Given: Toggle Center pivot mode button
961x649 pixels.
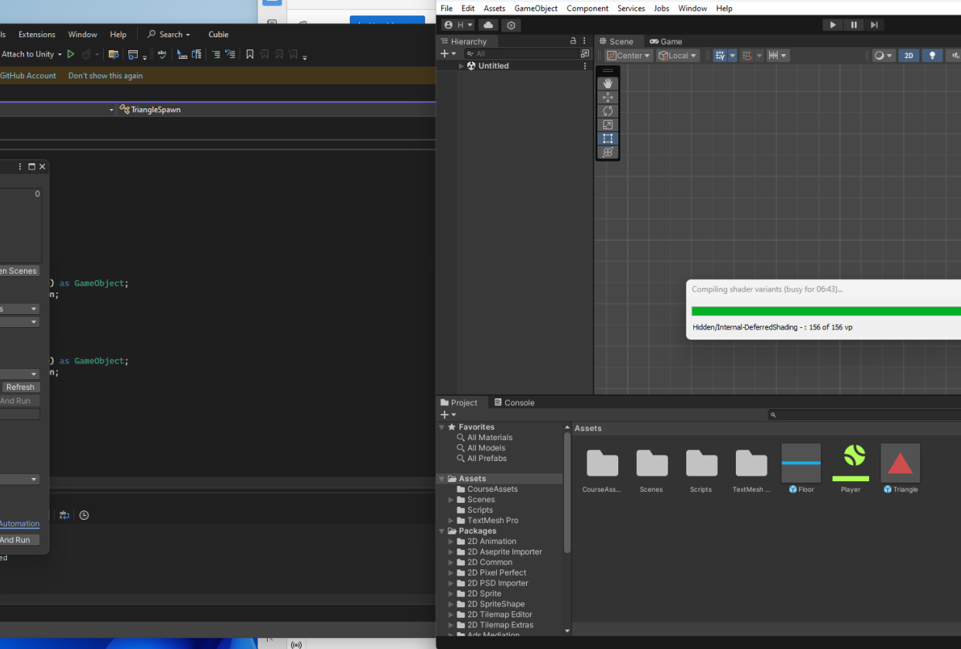Looking at the screenshot, I should click(x=628, y=56).
